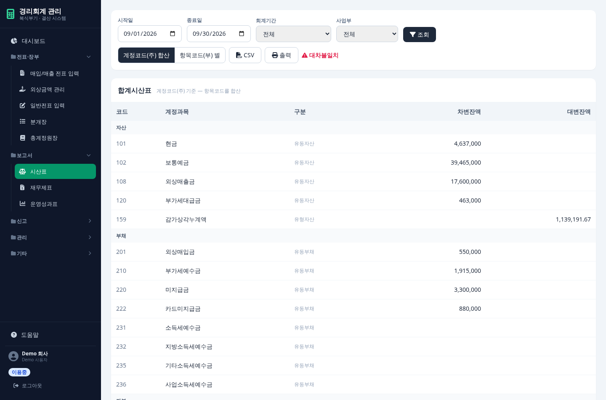Screen dimensions: 606x400
Task: Open the 사업부 dropdown
Action: pyautogui.click(x=367, y=34)
